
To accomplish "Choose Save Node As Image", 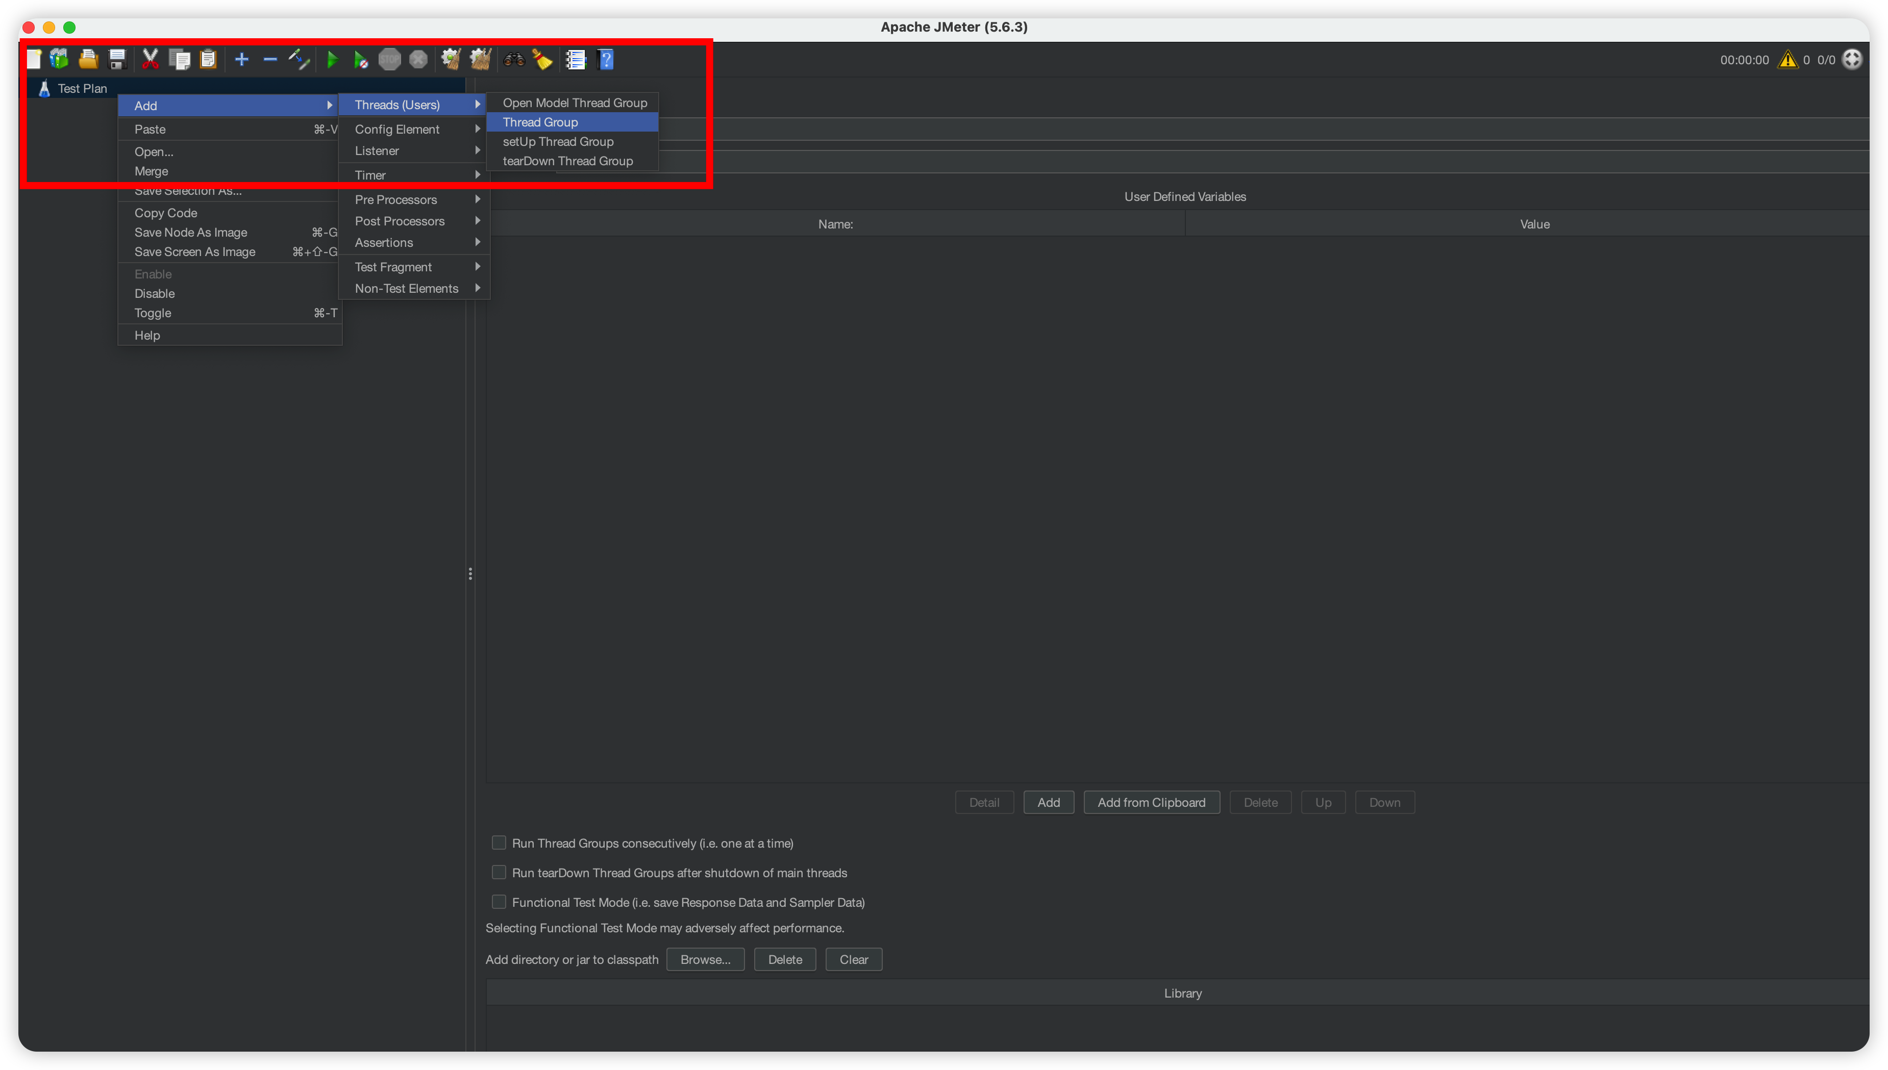I will coord(191,232).
